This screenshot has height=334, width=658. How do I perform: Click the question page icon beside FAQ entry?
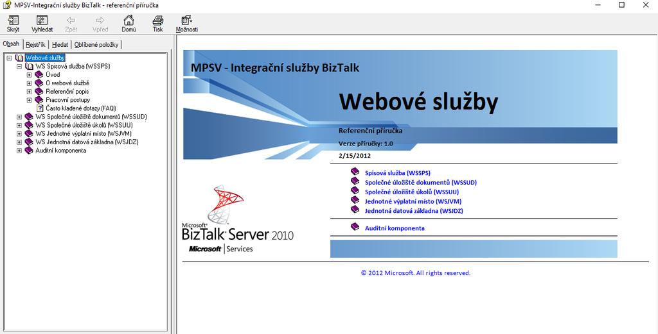[x=40, y=108]
